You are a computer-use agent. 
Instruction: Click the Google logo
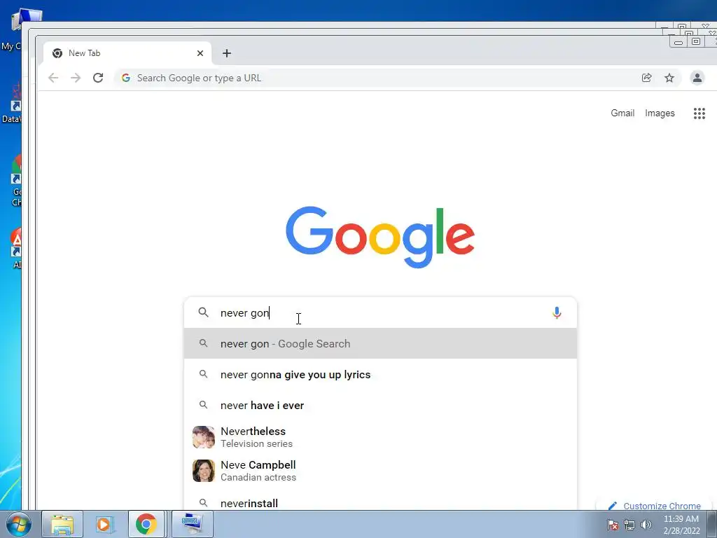tap(380, 237)
